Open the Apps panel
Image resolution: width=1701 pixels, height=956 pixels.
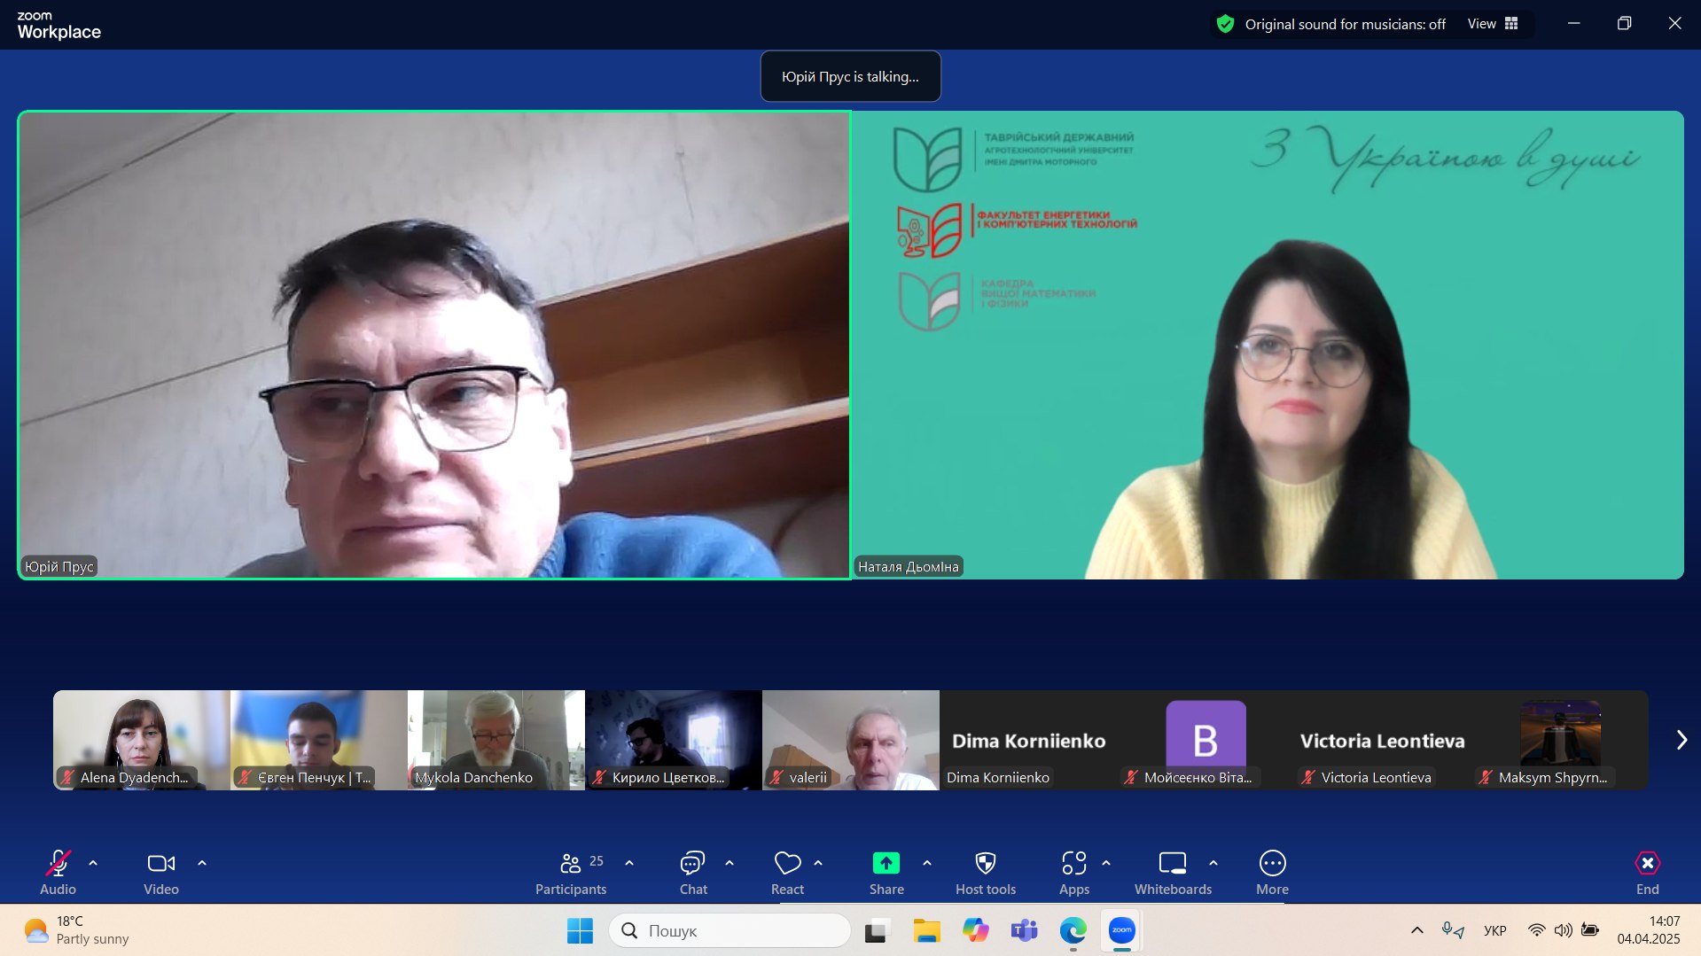pyautogui.click(x=1074, y=873)
